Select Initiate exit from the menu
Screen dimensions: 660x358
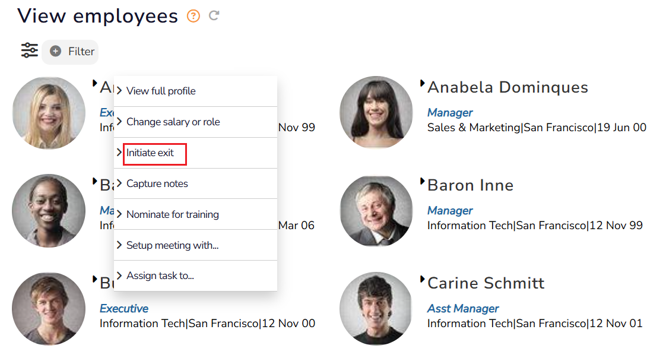pyautogui.click(x=150, y=153)
